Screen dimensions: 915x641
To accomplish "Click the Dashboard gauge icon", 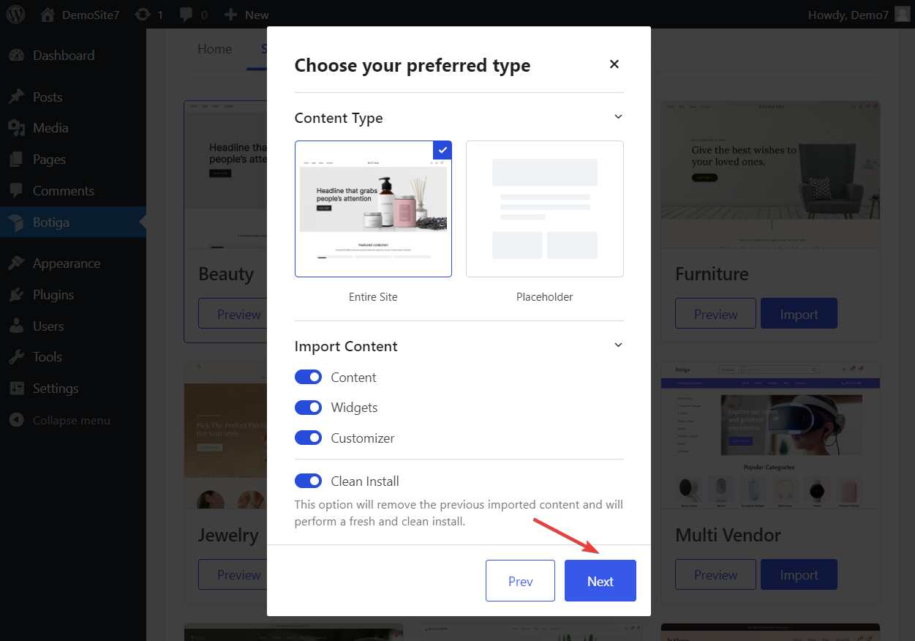I will coord(16,56).
